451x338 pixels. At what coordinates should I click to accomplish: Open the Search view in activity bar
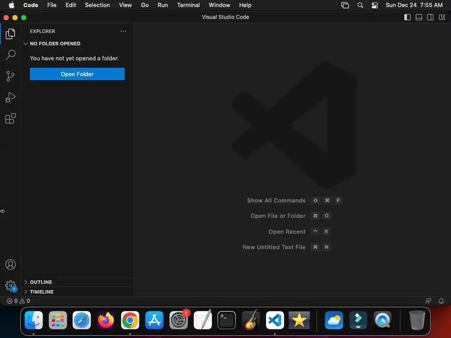(x=11, y=55)
